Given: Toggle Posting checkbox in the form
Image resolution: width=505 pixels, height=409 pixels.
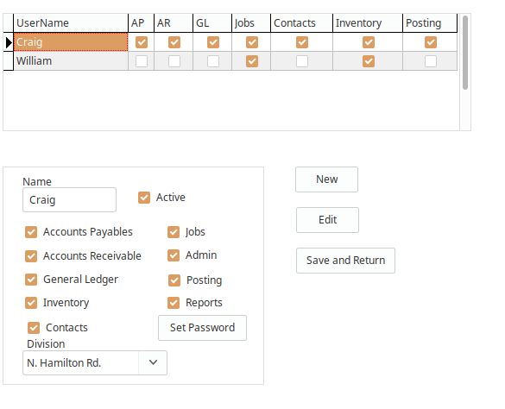Looking at the screenshot, I should coord(174,280).
